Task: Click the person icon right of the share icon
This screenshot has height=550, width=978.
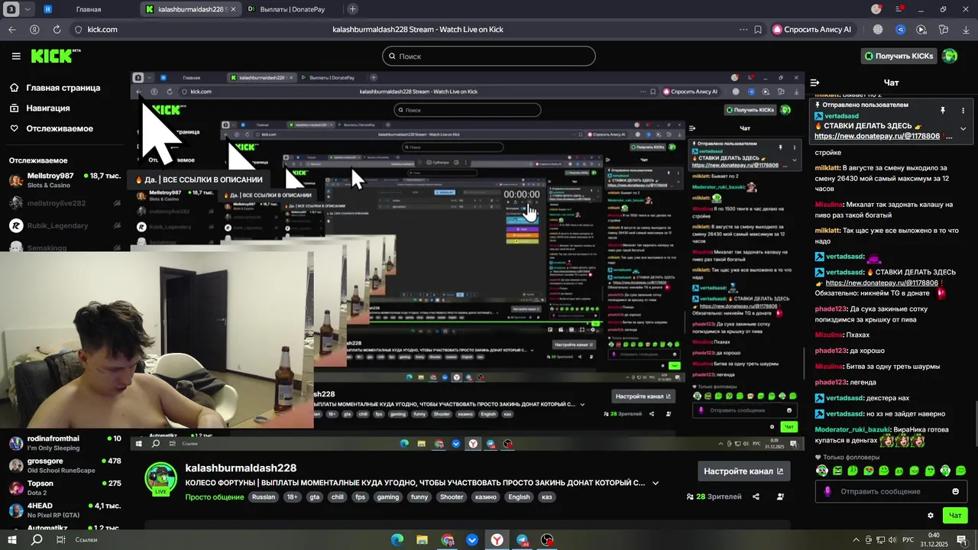Action: coord(780,497)
